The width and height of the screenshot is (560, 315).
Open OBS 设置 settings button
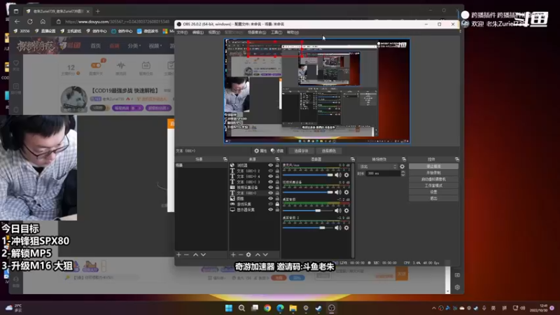click(433, 192)
